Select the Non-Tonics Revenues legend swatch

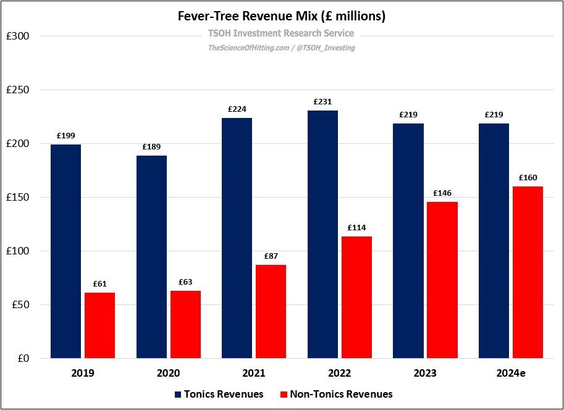[284, 395]
